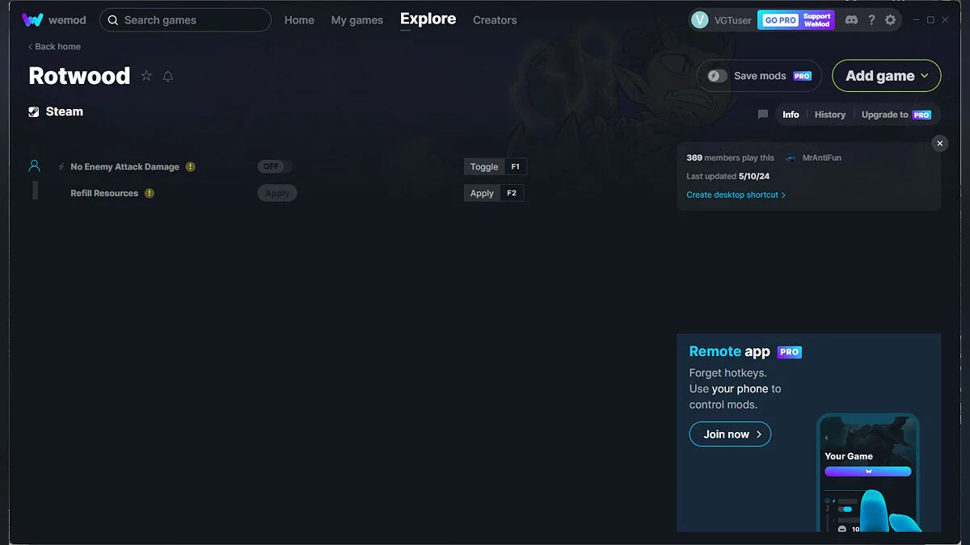Click the Apply hotkey button beside F2

pyautogui.click(x=482, y=194)
